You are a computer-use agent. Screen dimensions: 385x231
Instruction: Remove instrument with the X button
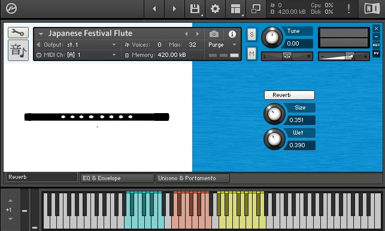[x=376, y=29]
